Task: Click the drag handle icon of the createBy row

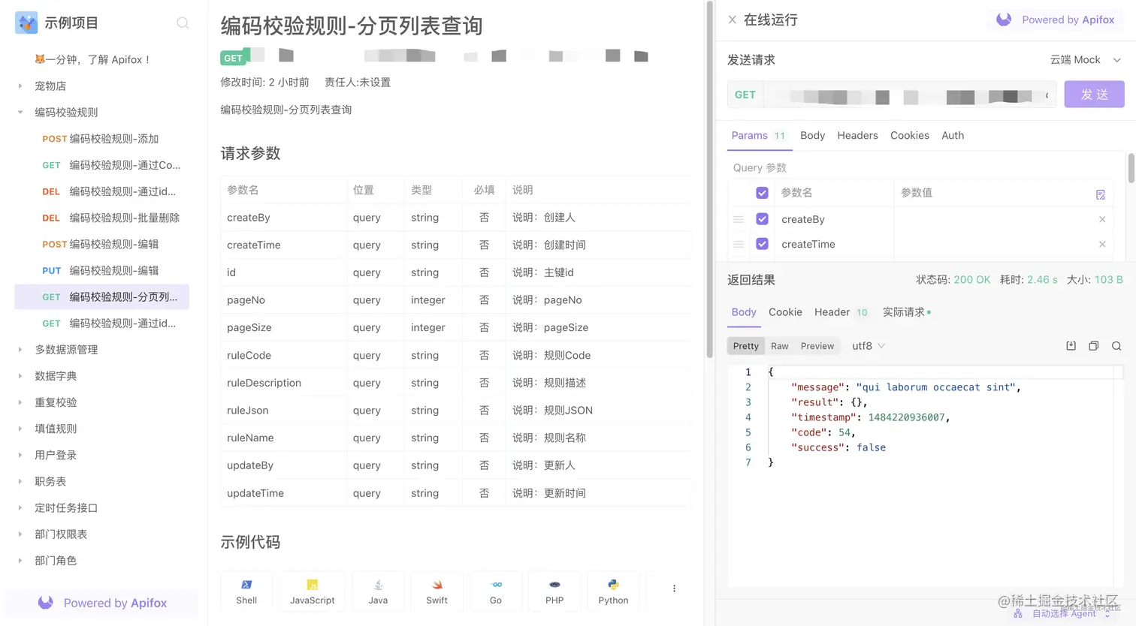Action: [x=739, y=219]
